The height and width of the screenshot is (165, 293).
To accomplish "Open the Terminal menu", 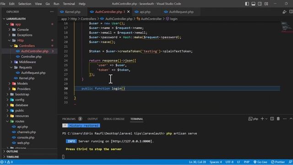I will (69, 4).
